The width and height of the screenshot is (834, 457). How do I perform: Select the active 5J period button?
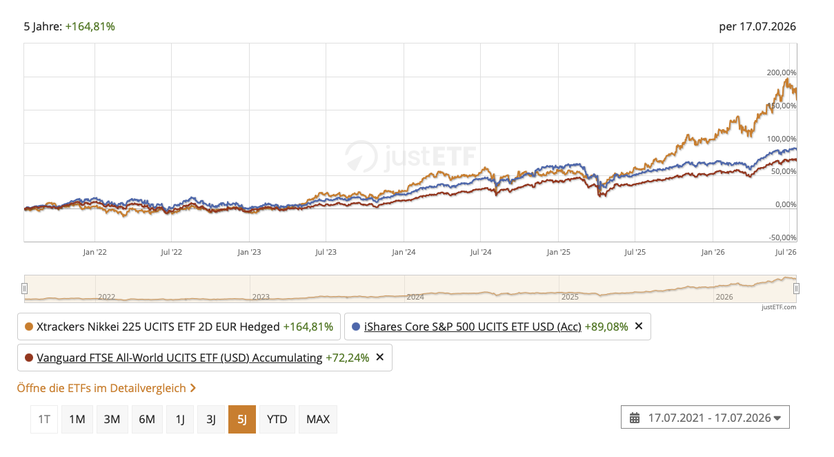242,419
